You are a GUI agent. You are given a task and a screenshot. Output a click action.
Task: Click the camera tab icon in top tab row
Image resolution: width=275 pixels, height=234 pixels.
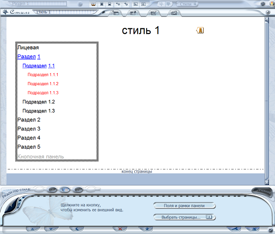coord(174,12)
